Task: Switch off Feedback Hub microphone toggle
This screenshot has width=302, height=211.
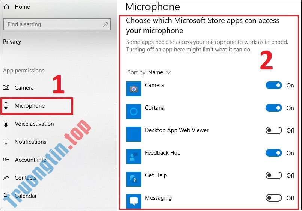Action: click(274, 153)
